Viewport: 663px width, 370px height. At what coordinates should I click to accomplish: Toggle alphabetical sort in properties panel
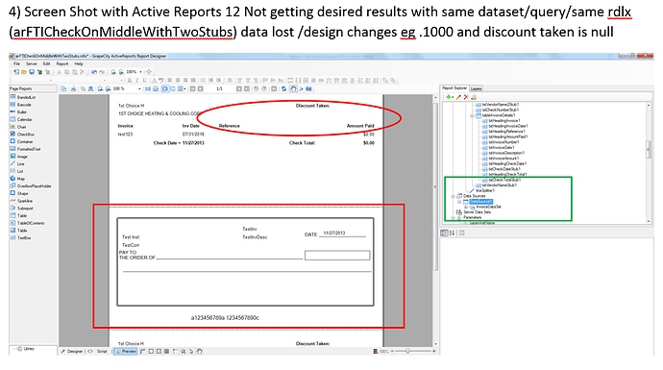coord(452,233)
